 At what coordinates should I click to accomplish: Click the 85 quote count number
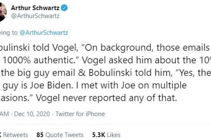(40, 135)
